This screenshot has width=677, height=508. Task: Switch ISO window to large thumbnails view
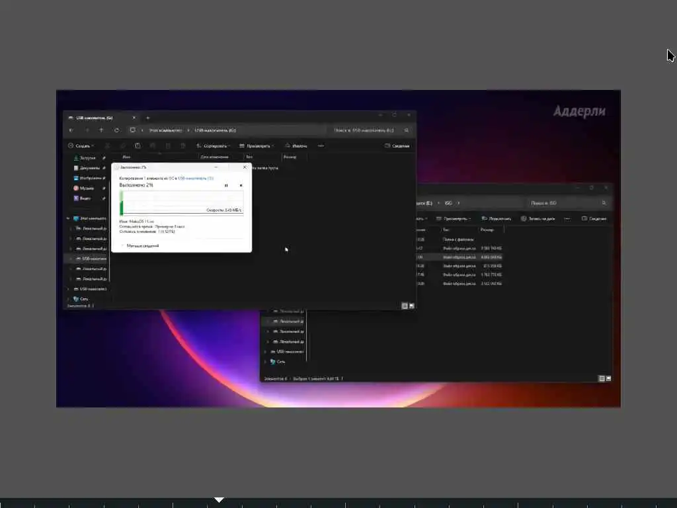[608, 378]
